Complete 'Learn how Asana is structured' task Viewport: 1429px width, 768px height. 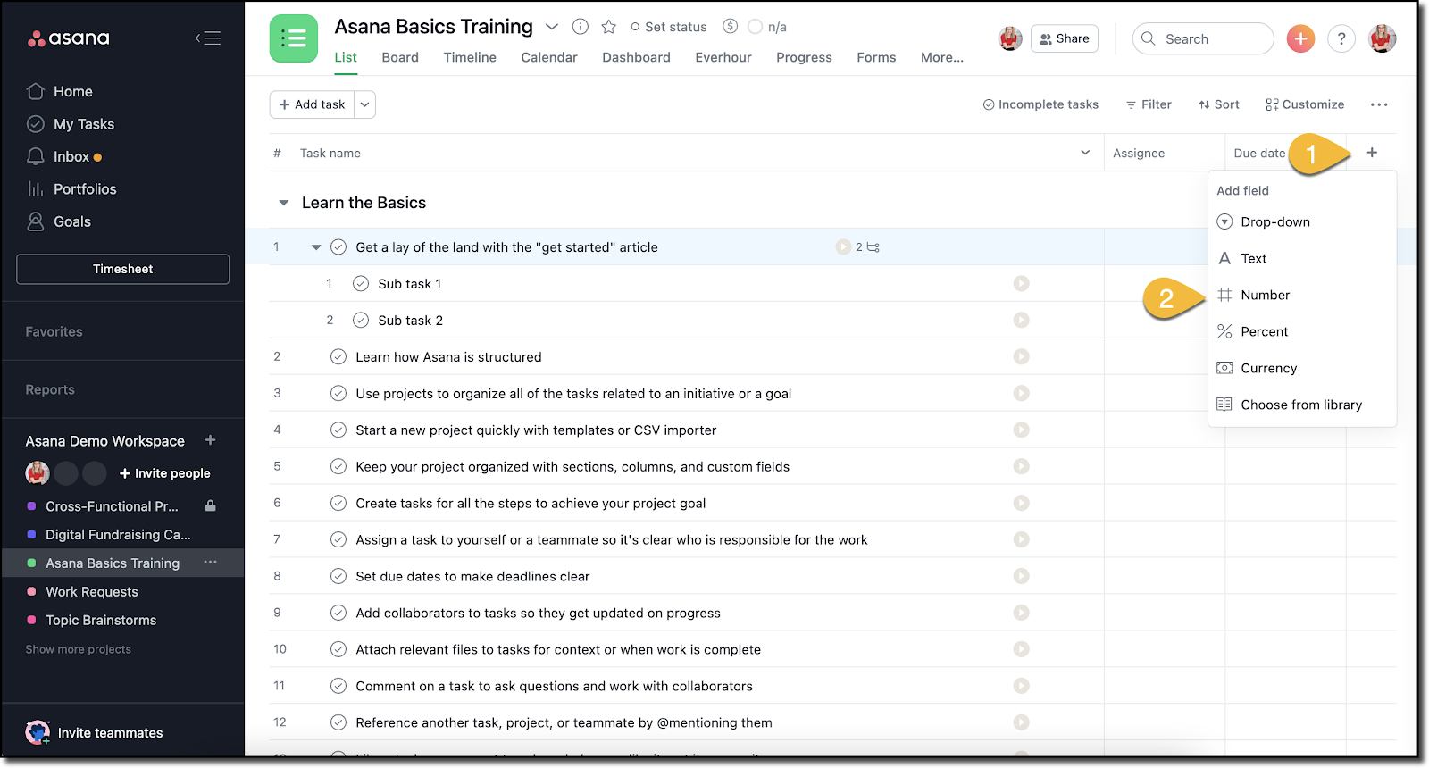coord(338,357)
